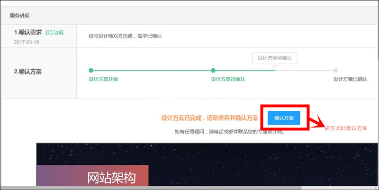Click the 2.确认方案 step title
379x190 pixels.
(x=28, y=72)
